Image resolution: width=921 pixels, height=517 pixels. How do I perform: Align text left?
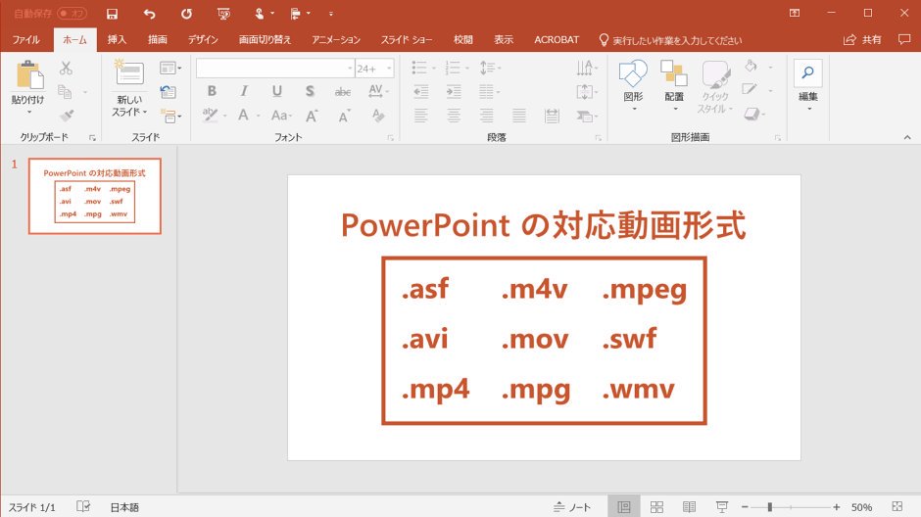(420, 116)
